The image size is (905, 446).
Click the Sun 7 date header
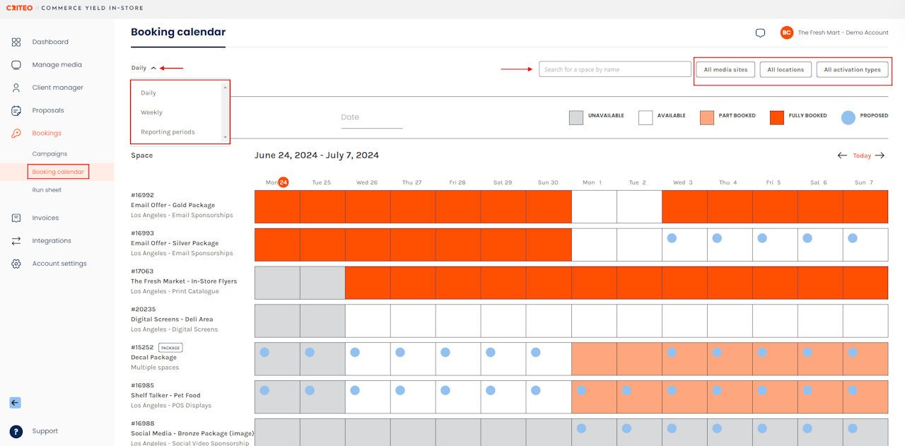(x=864, y=182)
